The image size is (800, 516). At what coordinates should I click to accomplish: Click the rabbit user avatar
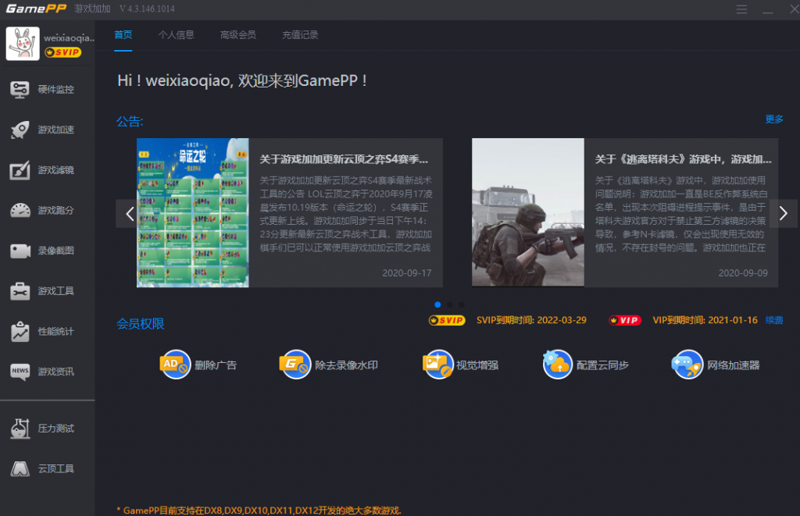[x=23, y=44]
